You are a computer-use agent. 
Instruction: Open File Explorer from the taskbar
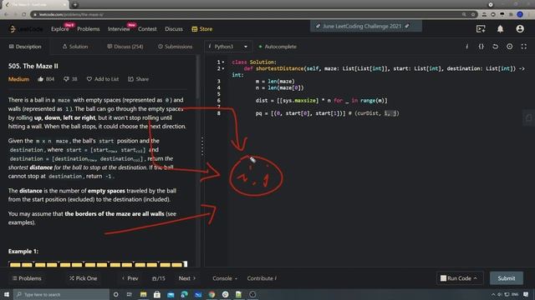pyautogui.click(x=143, y=294)
